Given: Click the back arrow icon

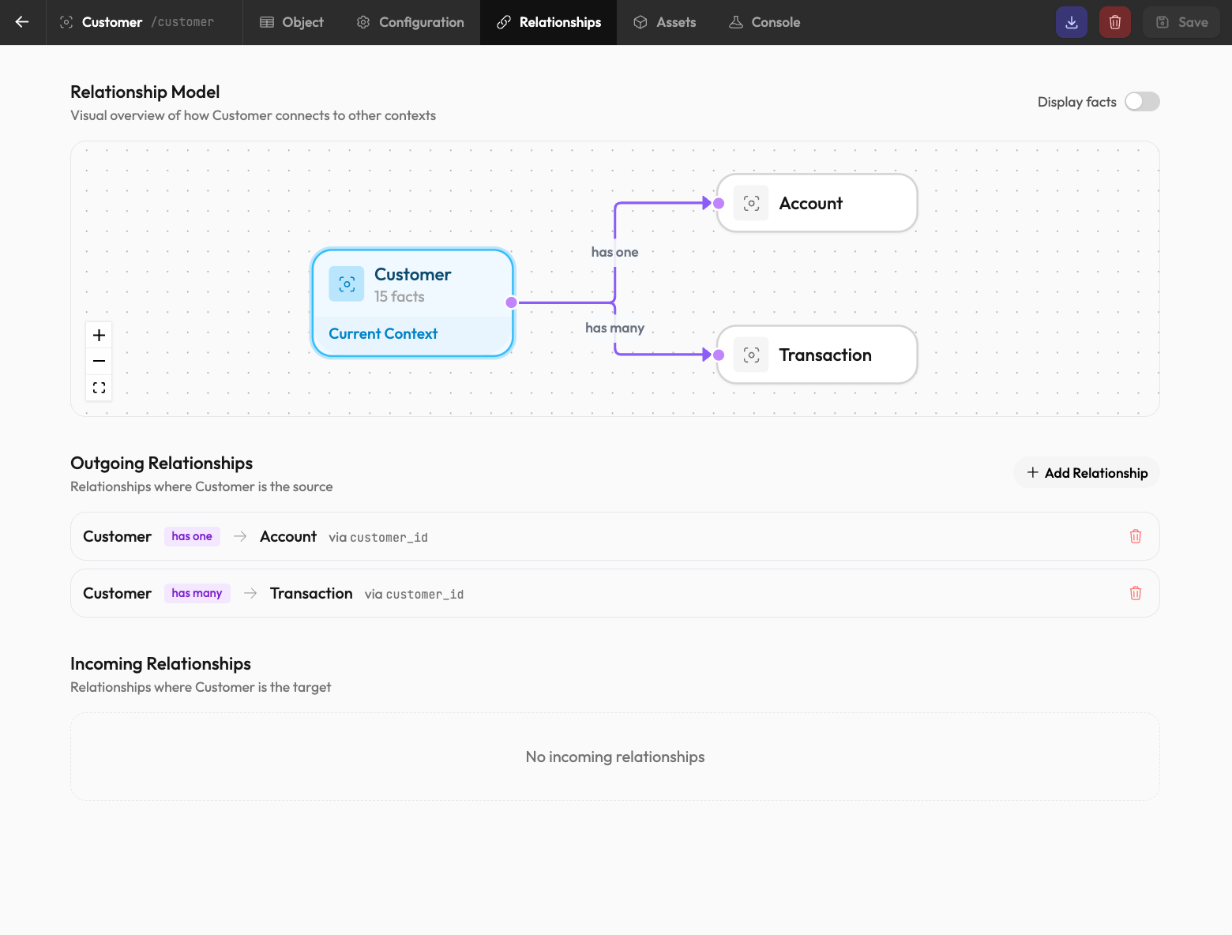Looking at the screenshot, I should click(x=22, y=22).
